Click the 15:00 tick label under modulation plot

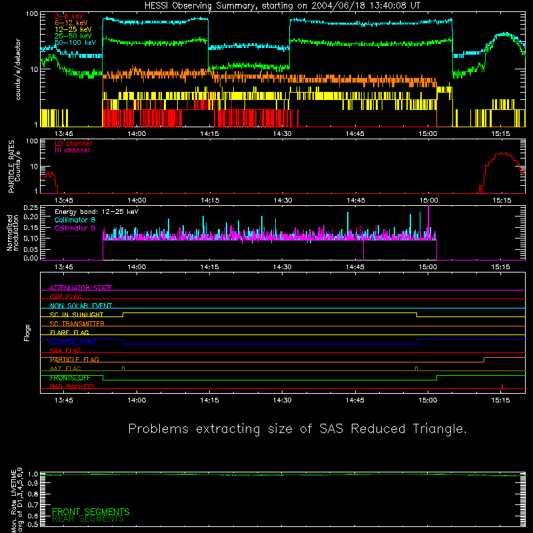(428, 267)
